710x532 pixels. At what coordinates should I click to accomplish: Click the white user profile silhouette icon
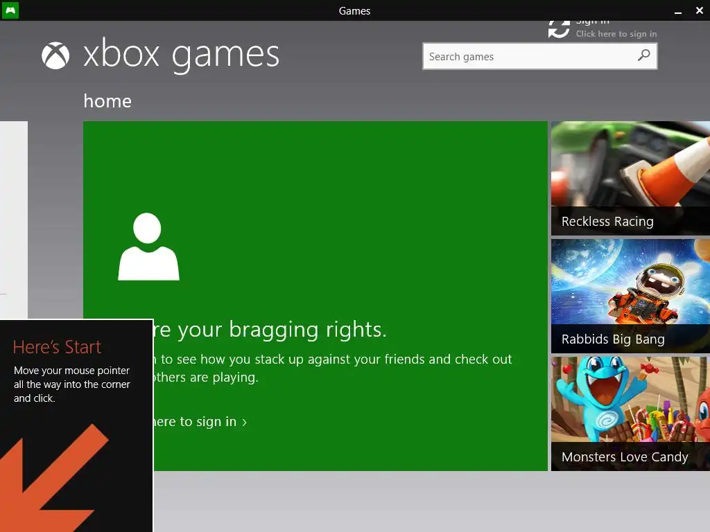(148, 247)
